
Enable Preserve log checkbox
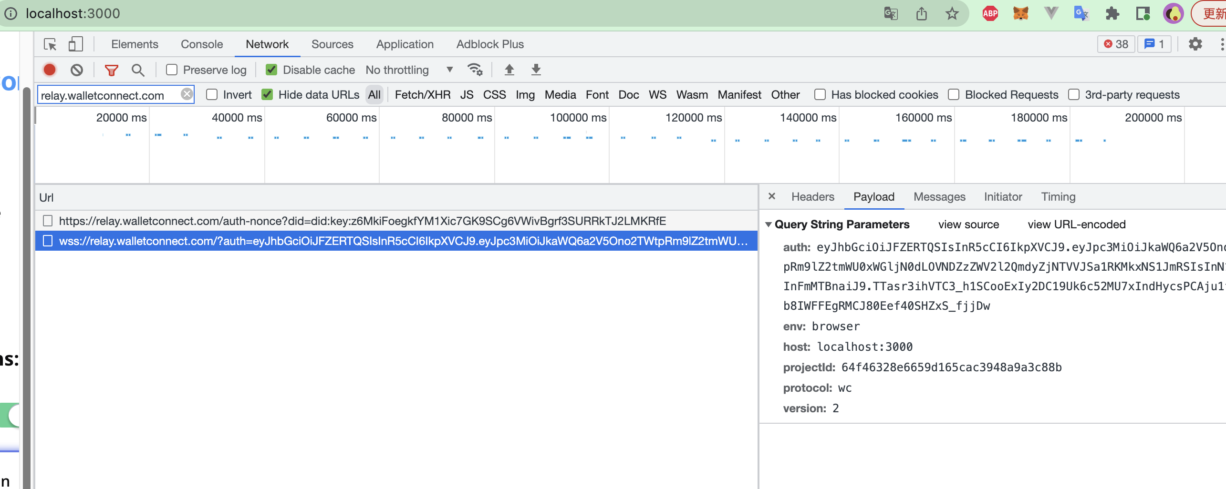tap(172, 70)
